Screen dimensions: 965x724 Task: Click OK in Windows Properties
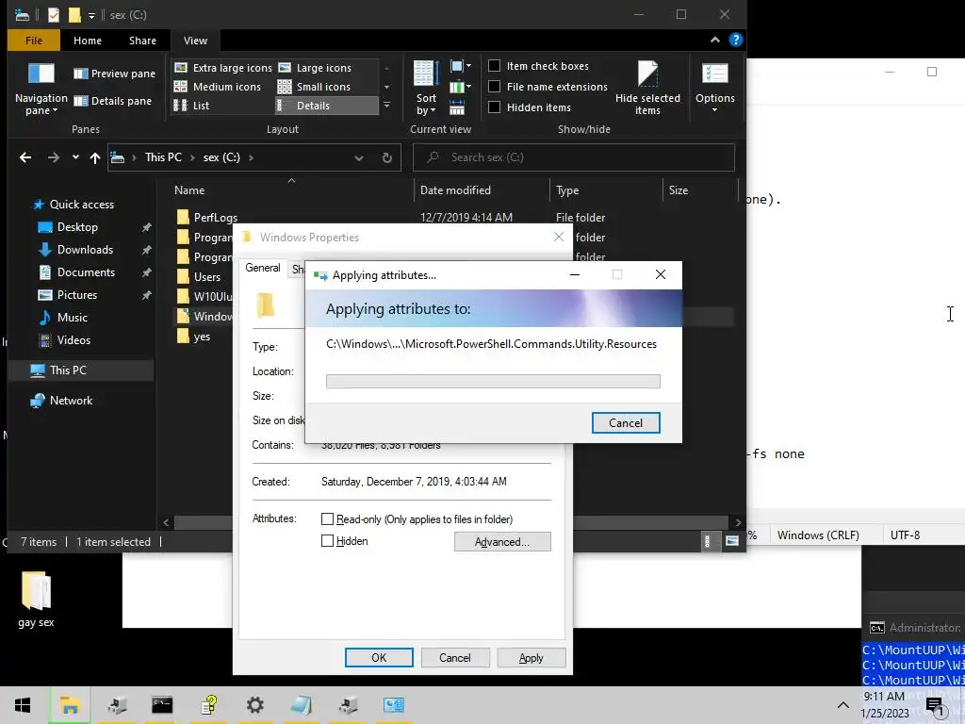(x=379, y=657)
